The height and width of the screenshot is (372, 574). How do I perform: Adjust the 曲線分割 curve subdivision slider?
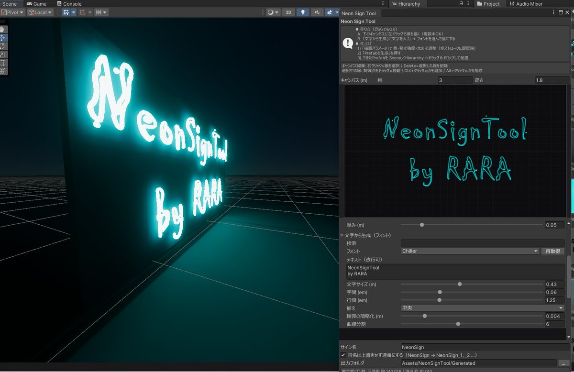point(472,324)
